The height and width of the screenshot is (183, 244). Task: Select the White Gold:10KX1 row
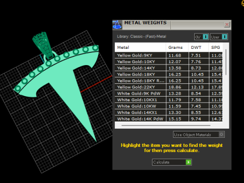(x=169, y=100)
